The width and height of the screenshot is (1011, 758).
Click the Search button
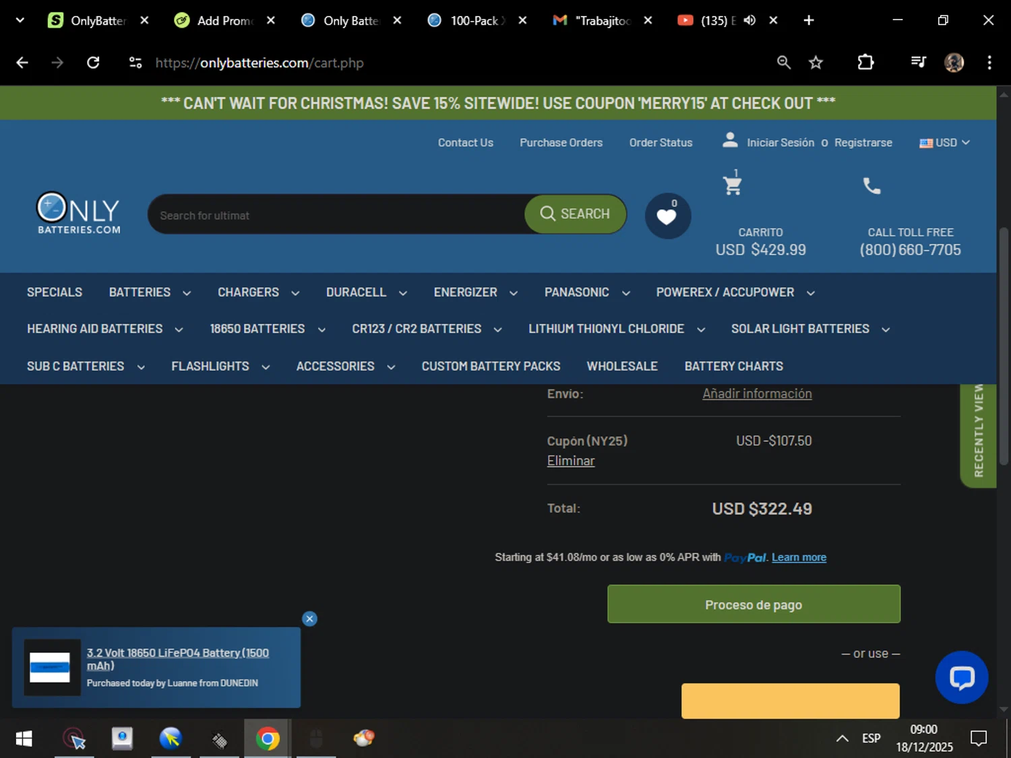click(x=576, y=214)
